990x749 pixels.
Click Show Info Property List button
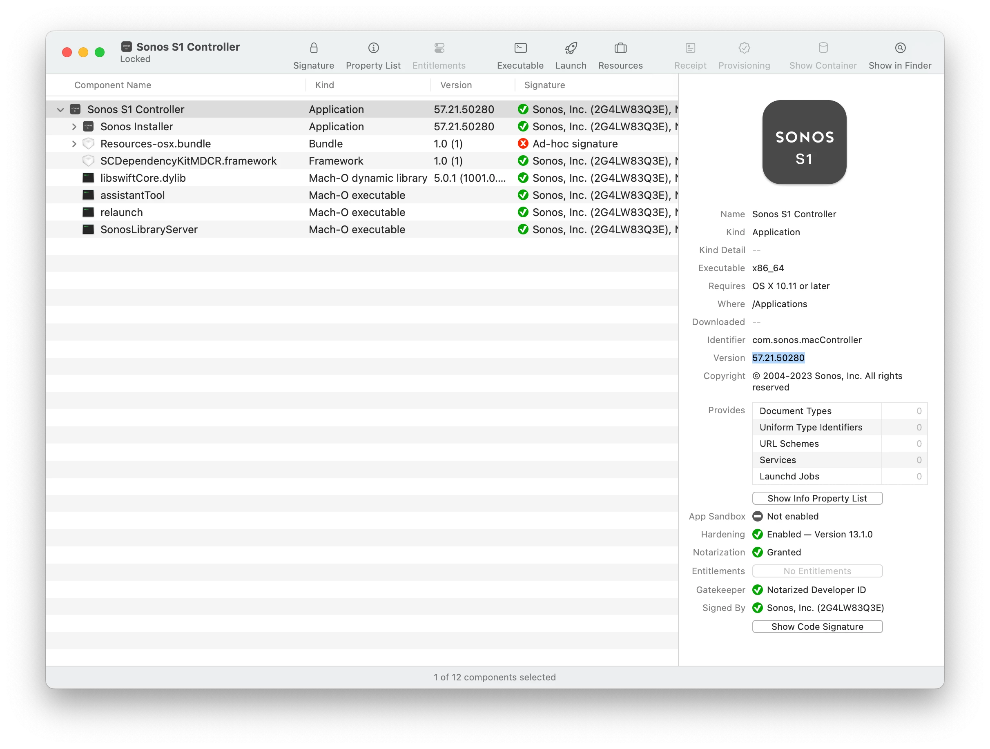(817, 498)
